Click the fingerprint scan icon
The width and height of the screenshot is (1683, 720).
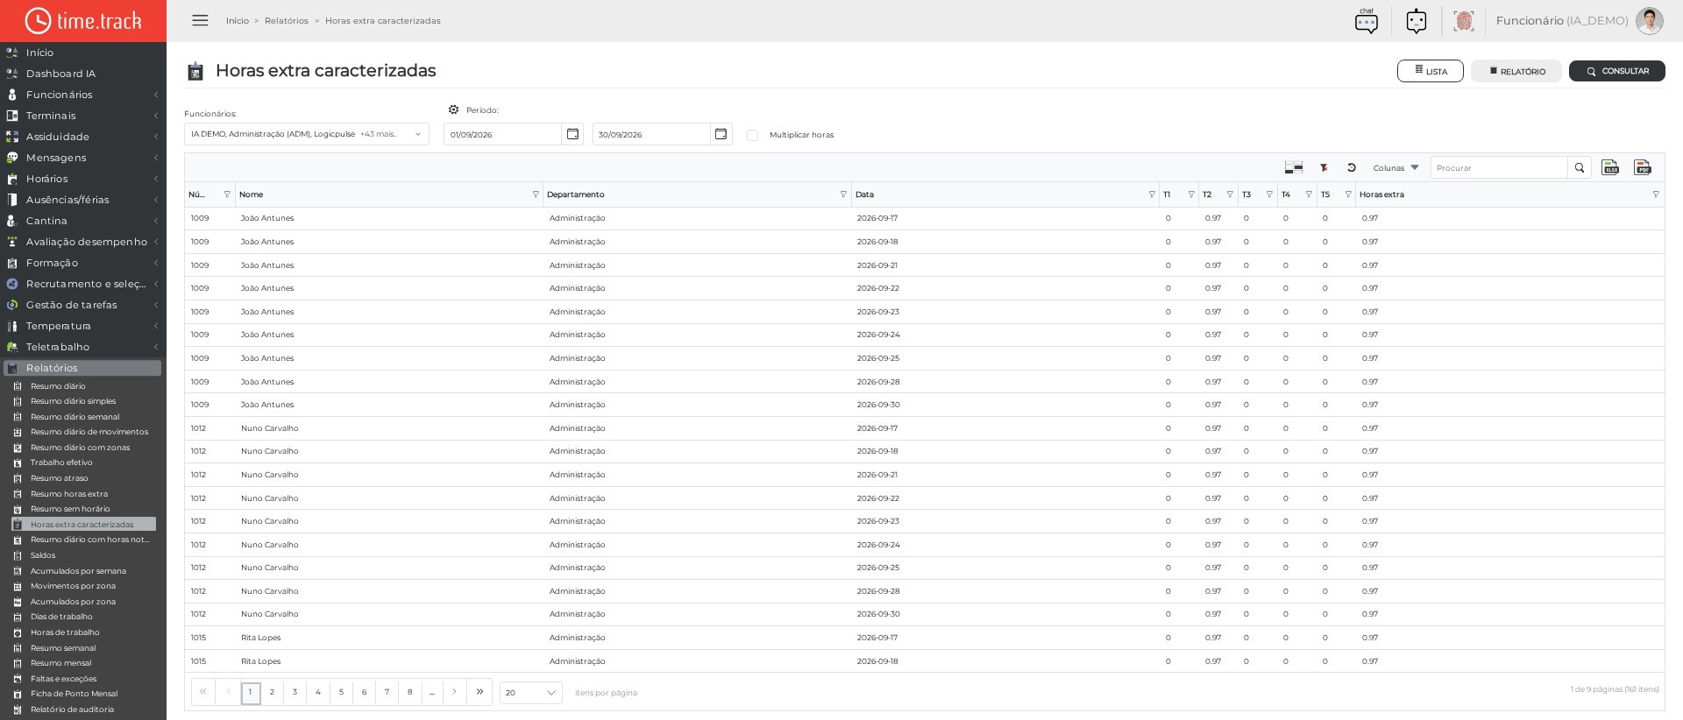tap(1463, 20)
